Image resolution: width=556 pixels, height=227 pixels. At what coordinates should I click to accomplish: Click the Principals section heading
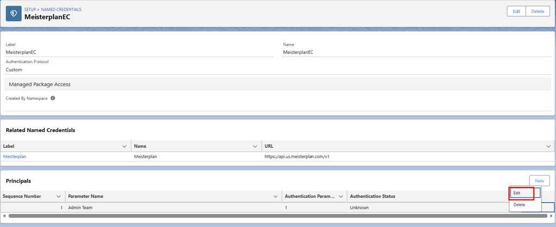(x=18, y=181)
